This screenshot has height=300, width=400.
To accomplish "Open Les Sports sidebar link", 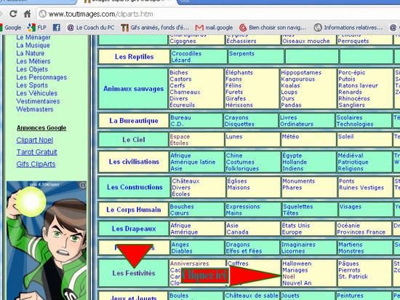I will coord(32,85).
